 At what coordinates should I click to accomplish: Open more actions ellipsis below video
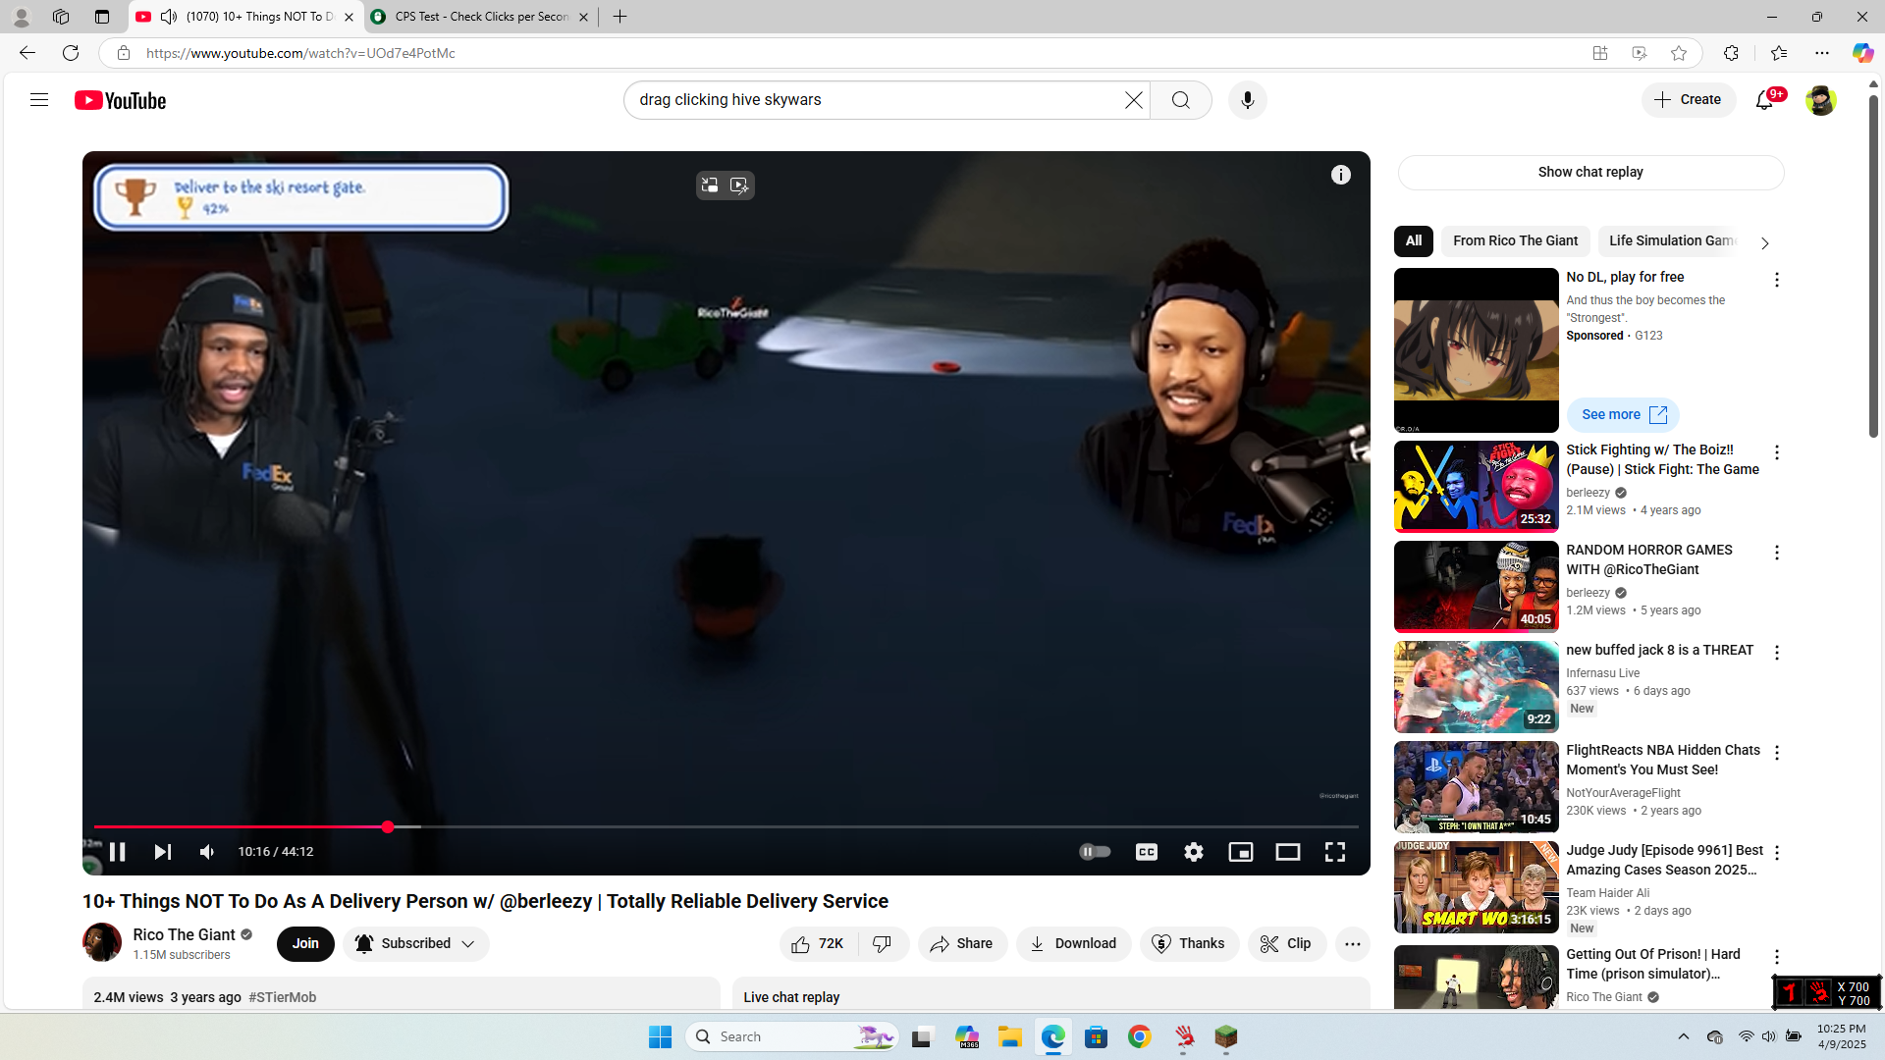click(x=1352, y=944)
